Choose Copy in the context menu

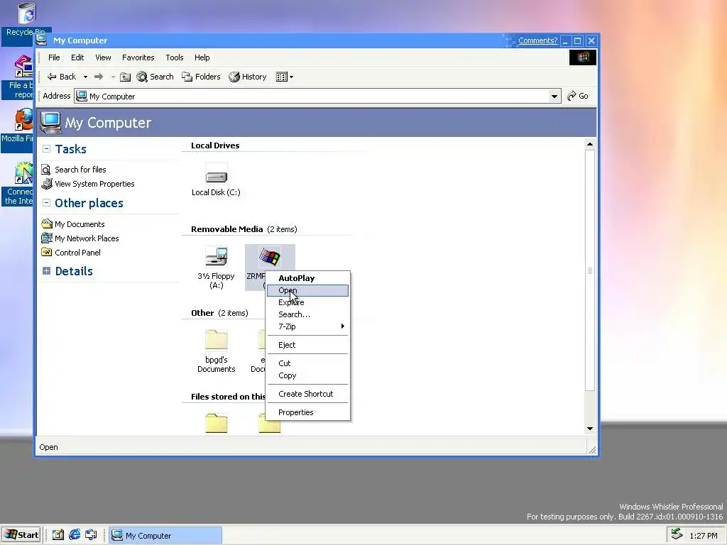[308, 375]
